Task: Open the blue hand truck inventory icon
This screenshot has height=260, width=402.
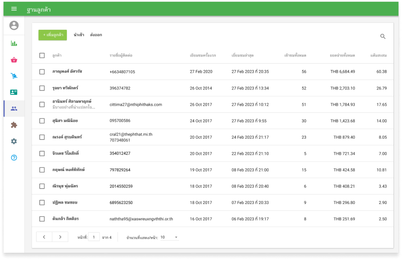Action: 14,76
